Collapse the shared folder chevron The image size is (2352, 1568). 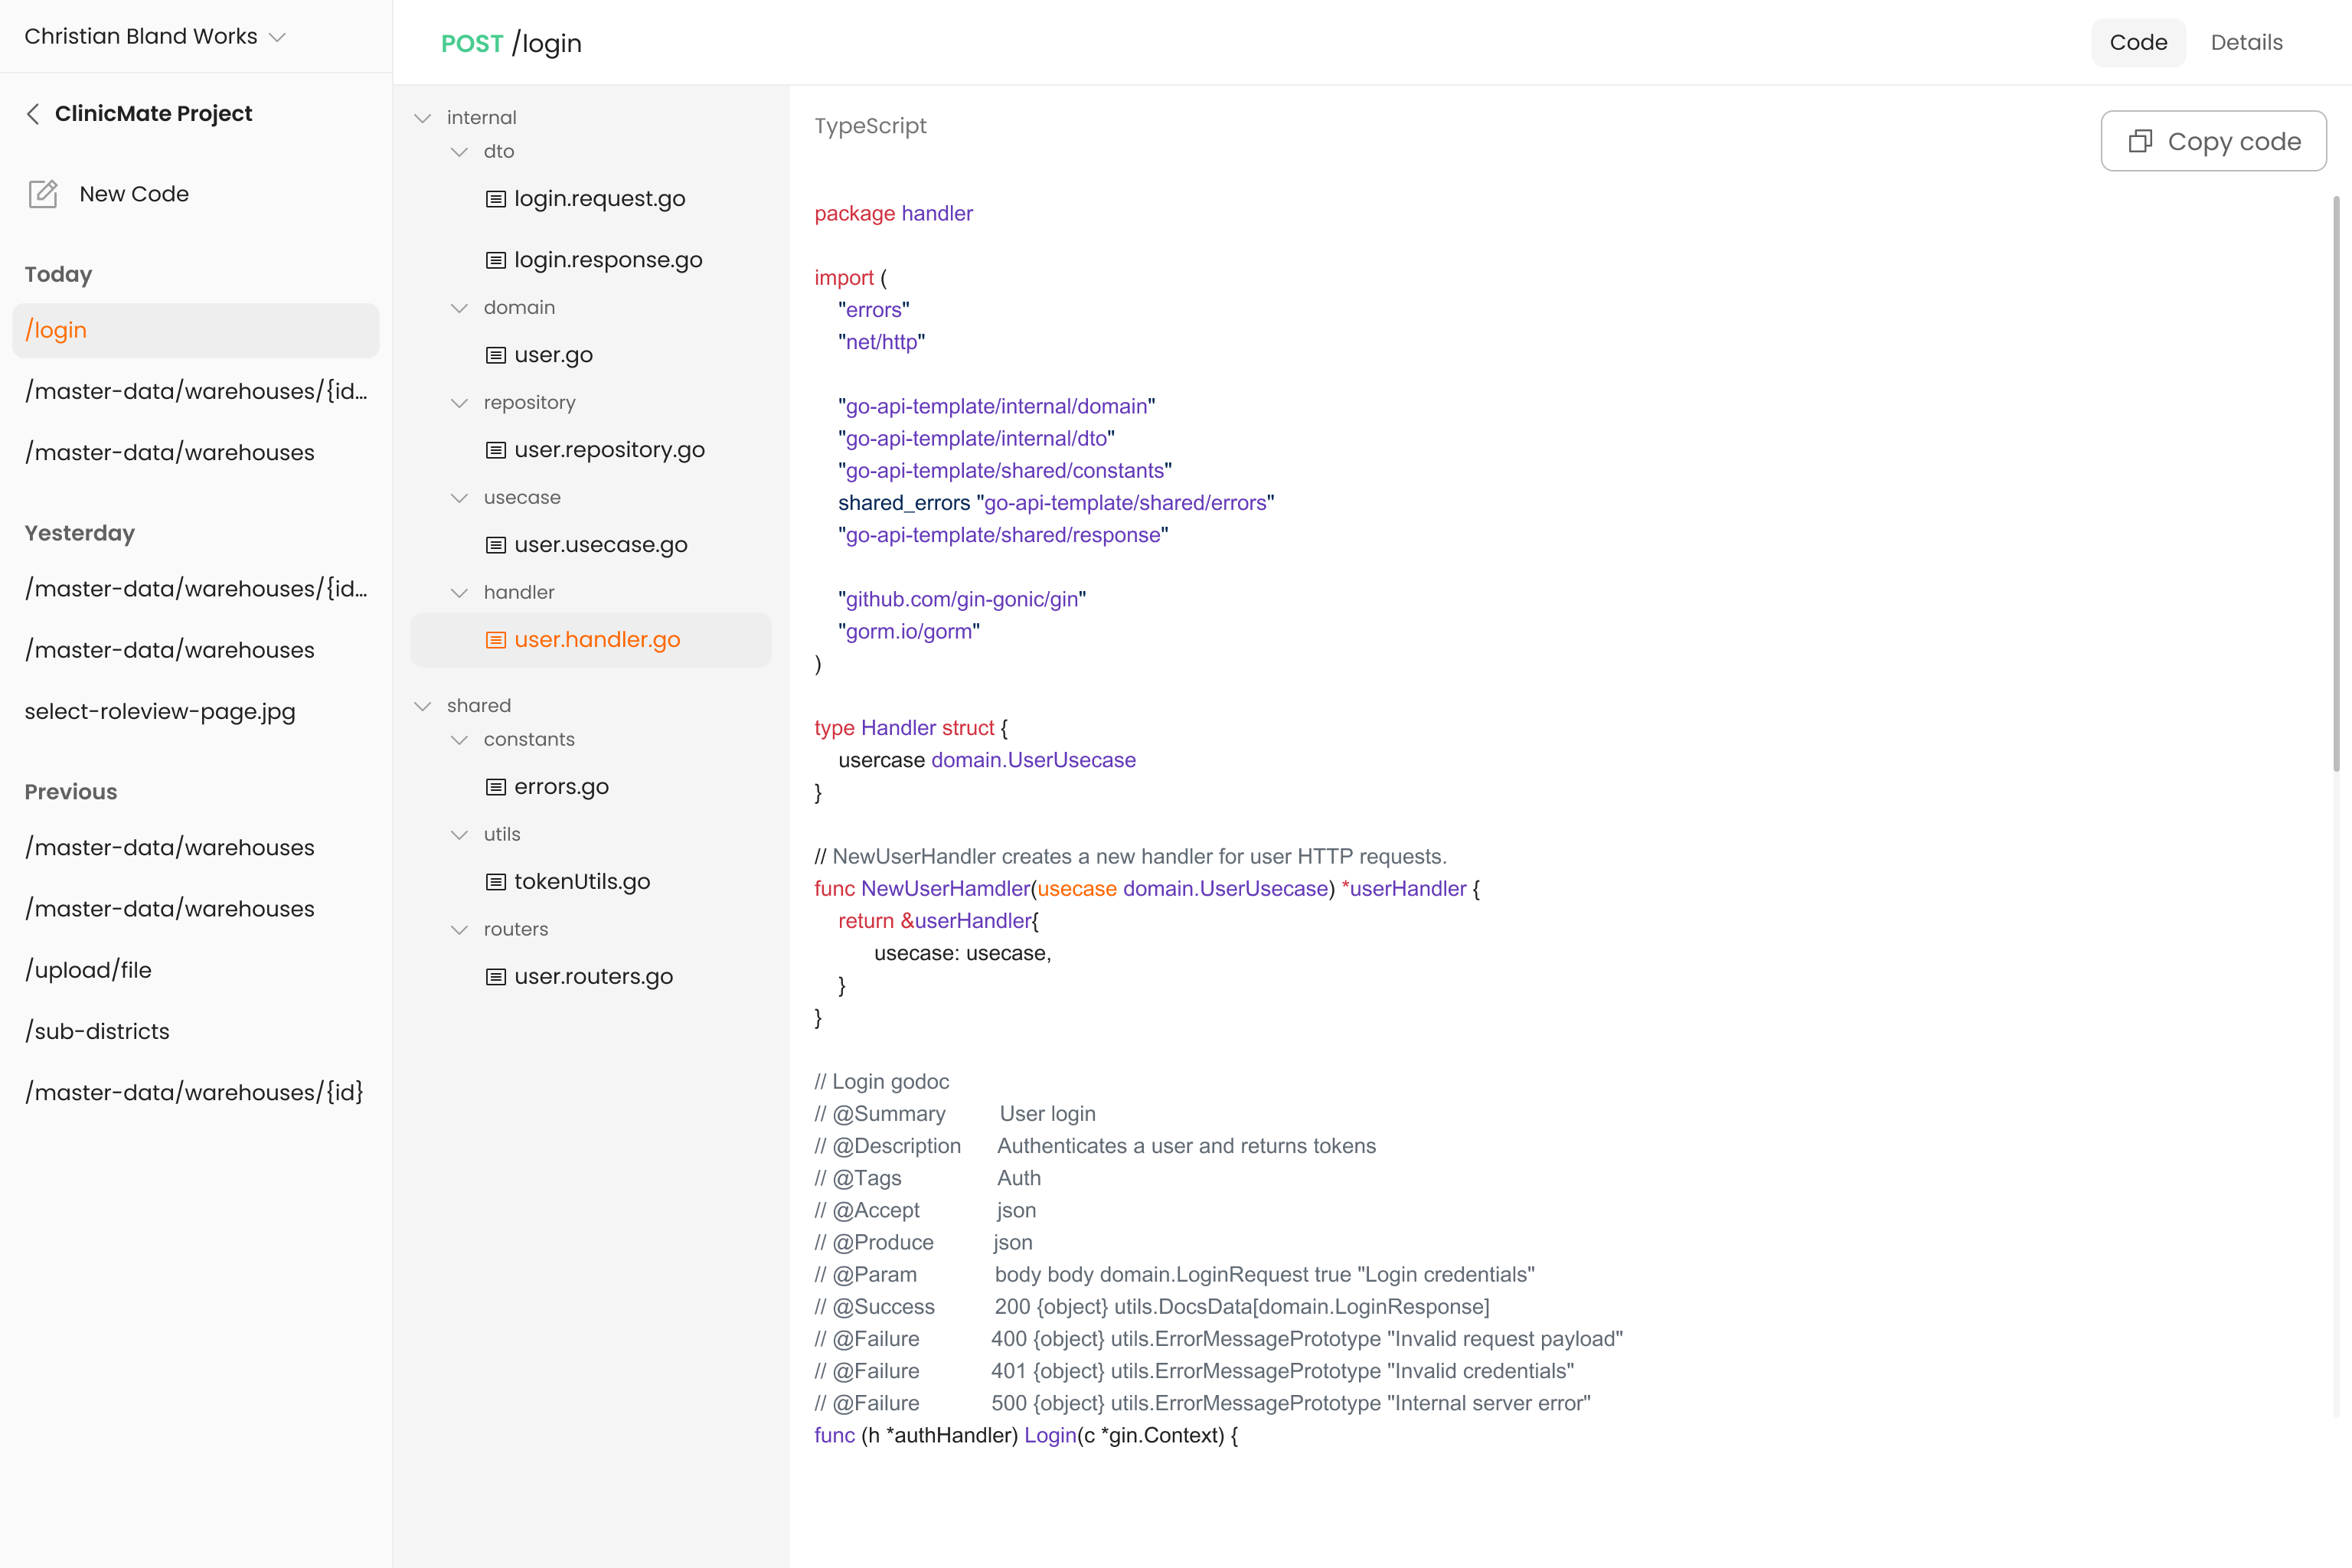tap(423, 706)
